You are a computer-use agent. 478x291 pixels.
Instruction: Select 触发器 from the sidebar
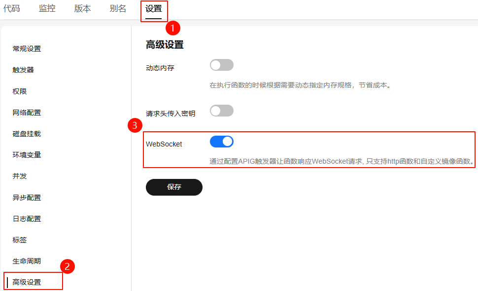[23, 70]
